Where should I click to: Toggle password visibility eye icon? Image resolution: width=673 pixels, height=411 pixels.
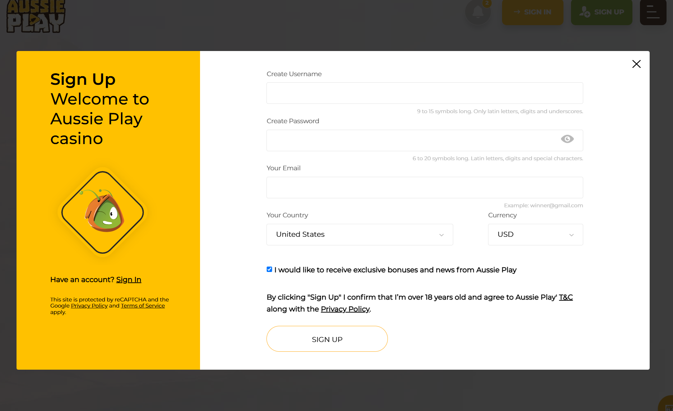pyautogui.click(x=567, y=139)
